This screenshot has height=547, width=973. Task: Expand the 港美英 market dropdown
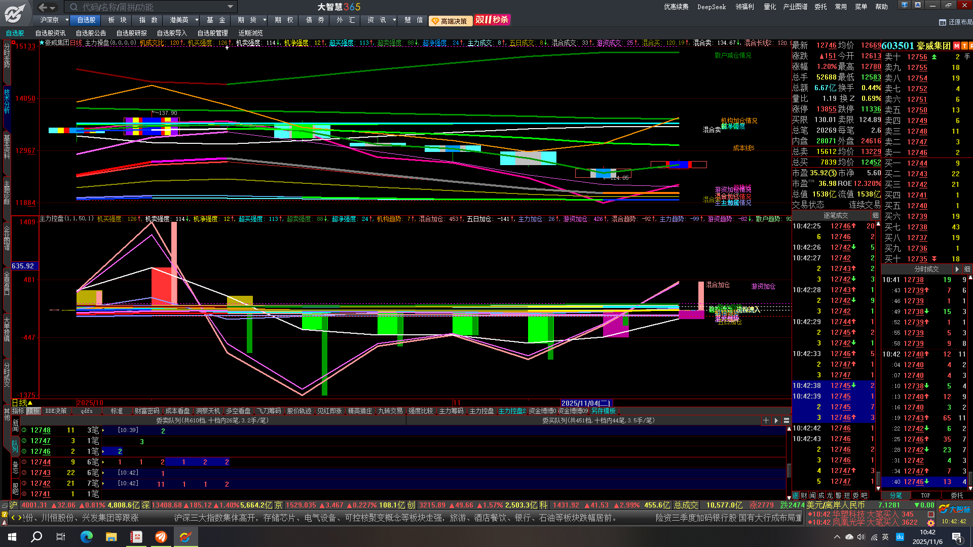[x=197, y=20]
